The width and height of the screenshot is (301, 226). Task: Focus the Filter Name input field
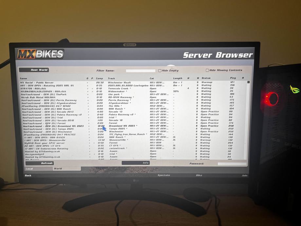point(141,71)
